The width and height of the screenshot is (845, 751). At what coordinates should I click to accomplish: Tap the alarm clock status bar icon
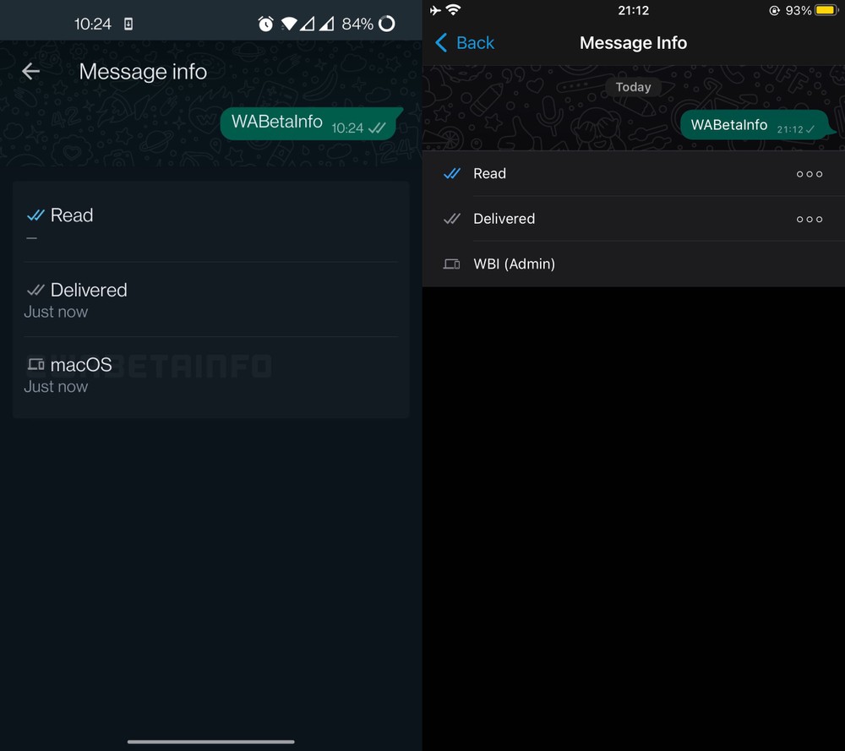pyautogui.click(x=265, y=24)
